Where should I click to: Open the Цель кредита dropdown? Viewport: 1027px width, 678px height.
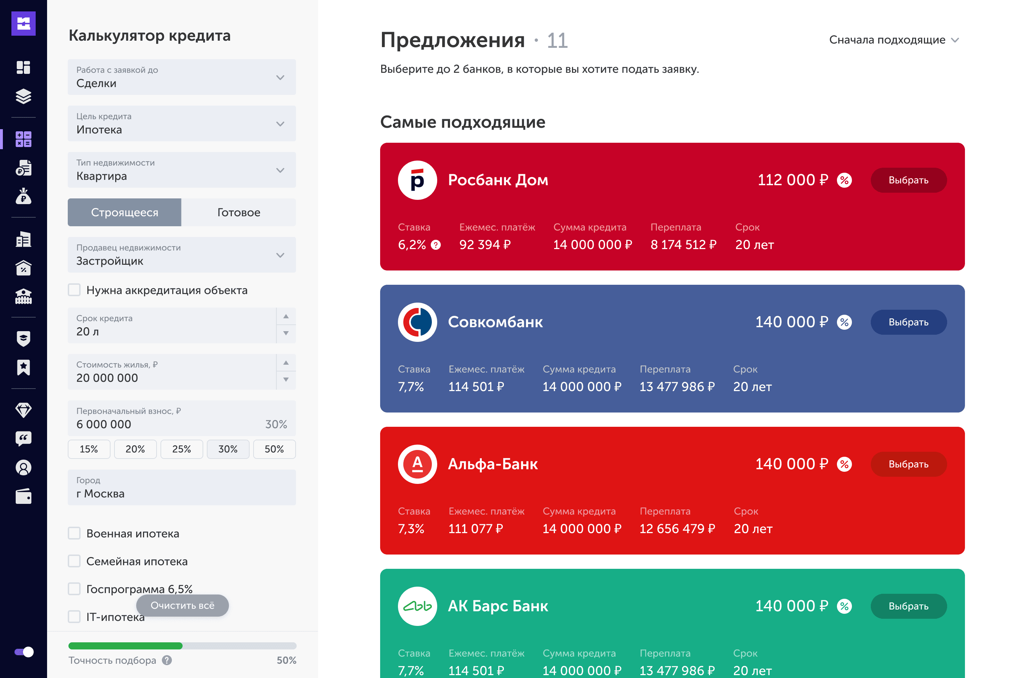coord(182,124)
